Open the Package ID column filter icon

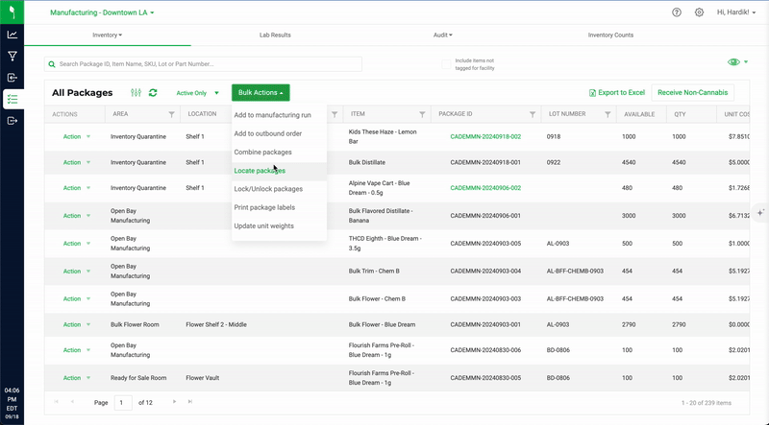[533, 114]
